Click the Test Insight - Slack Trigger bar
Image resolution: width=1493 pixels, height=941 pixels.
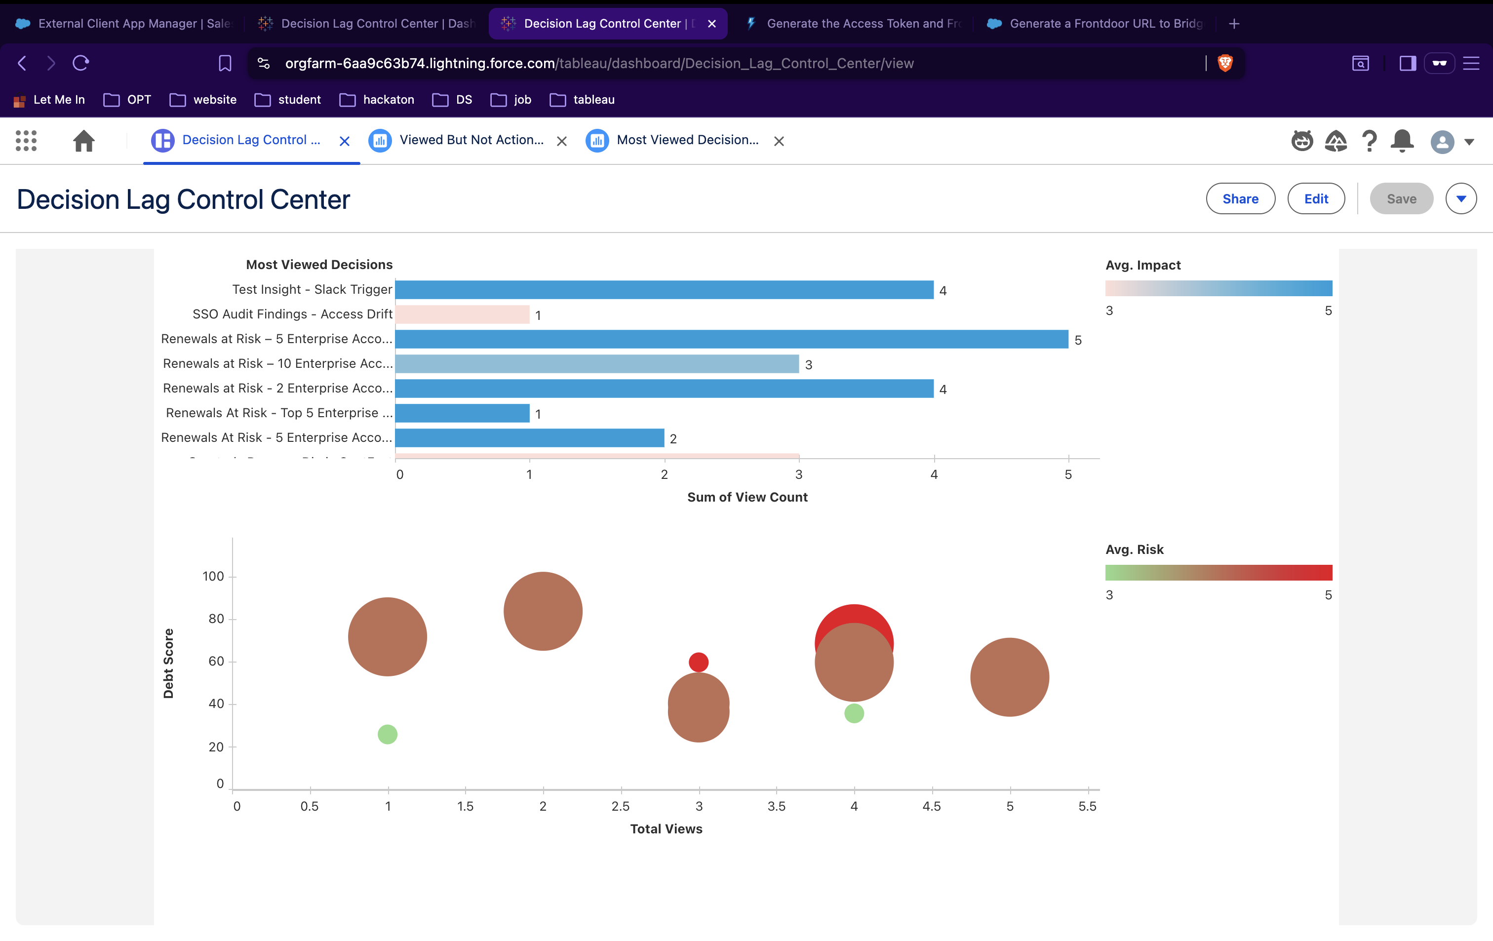[664, 289]
